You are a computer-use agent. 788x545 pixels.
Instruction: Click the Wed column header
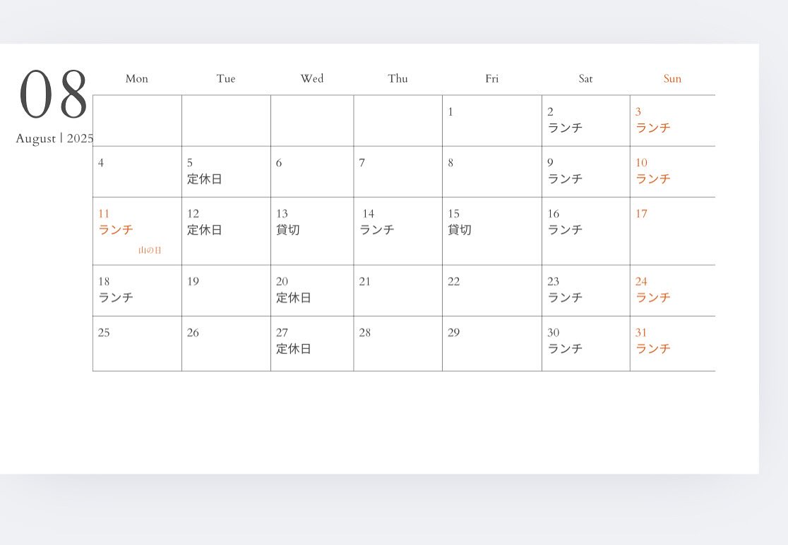point(312,79)
